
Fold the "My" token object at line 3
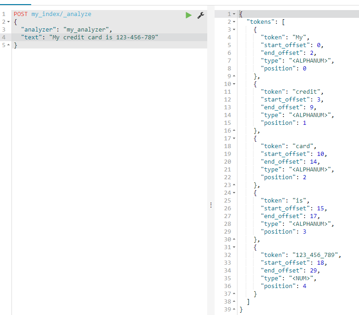234,30
